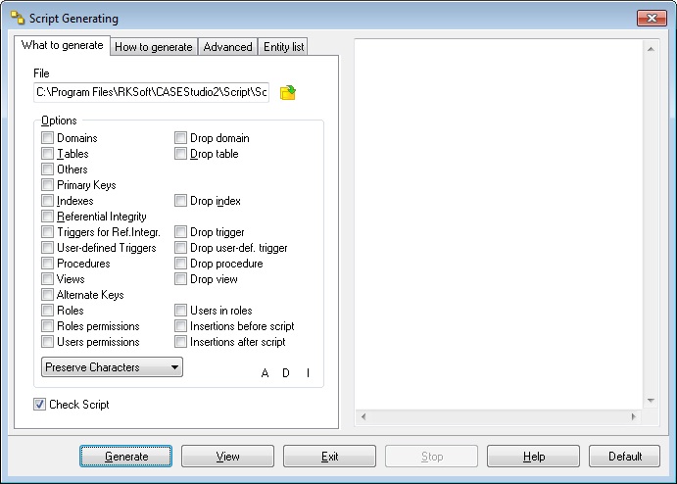Click the Default button
The height and width of the screenshot is (484, 677).
[625, 457]
